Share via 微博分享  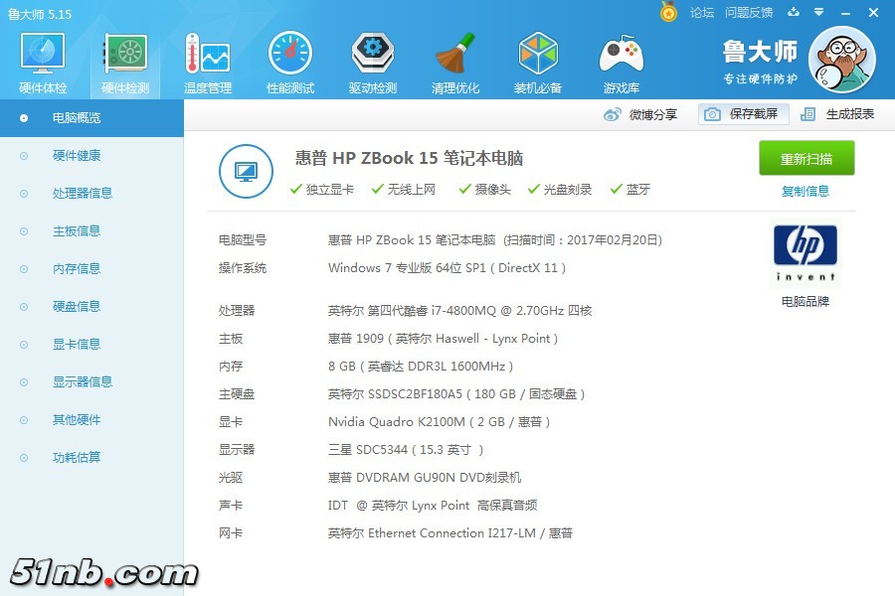(640, 114)
